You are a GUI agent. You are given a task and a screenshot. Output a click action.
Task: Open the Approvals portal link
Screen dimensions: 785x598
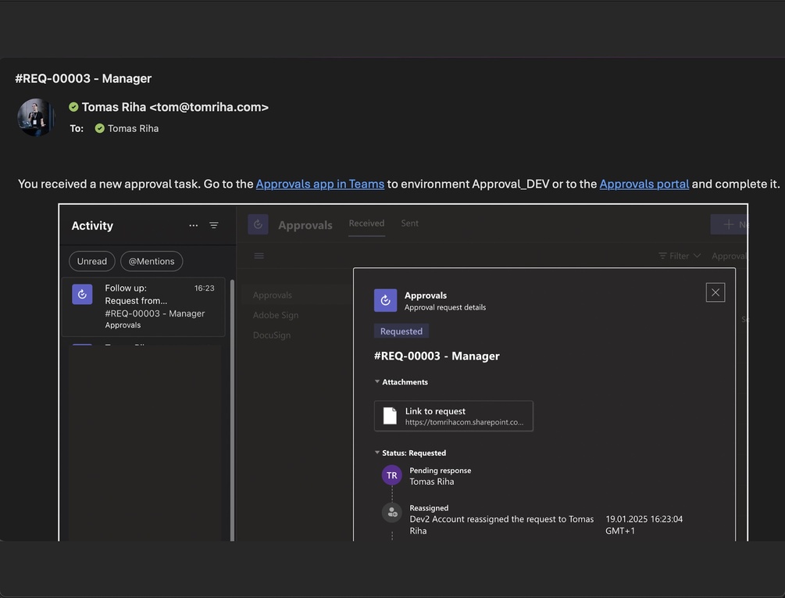[x=644, y=184]
